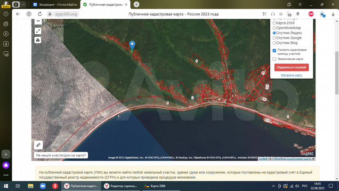Click the blue location marker pin

pos(132,45)
